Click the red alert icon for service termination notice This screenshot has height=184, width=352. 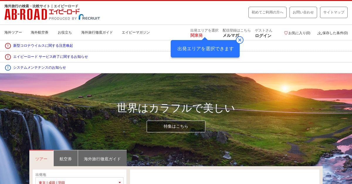click(8, 57)
